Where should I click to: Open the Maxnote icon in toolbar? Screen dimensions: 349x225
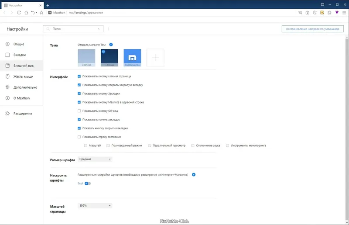coord(322,13)
